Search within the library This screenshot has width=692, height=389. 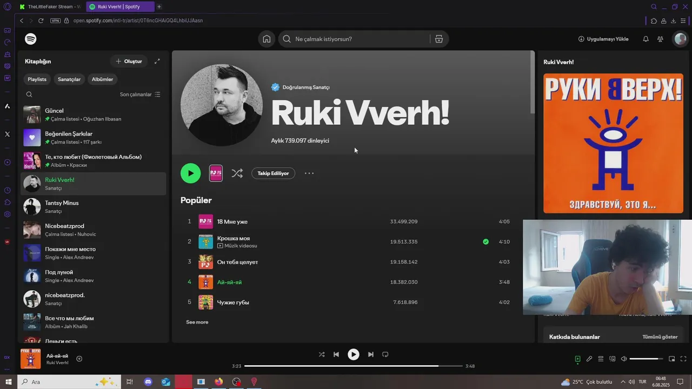click(x=29, y=94)
